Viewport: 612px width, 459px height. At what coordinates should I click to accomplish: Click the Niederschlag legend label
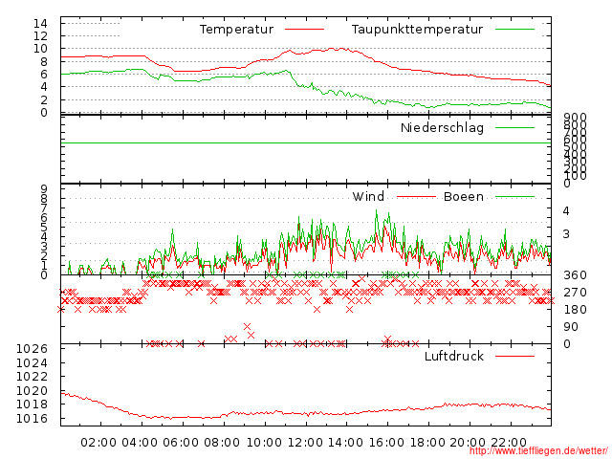click(442, 127)
